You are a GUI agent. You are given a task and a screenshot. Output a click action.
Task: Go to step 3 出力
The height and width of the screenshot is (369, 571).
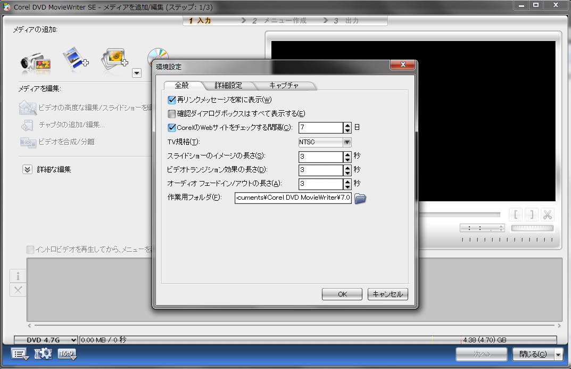(346, 21)
